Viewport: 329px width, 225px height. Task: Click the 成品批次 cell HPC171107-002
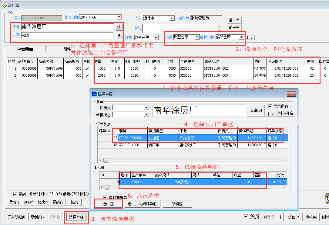point(228,68)
